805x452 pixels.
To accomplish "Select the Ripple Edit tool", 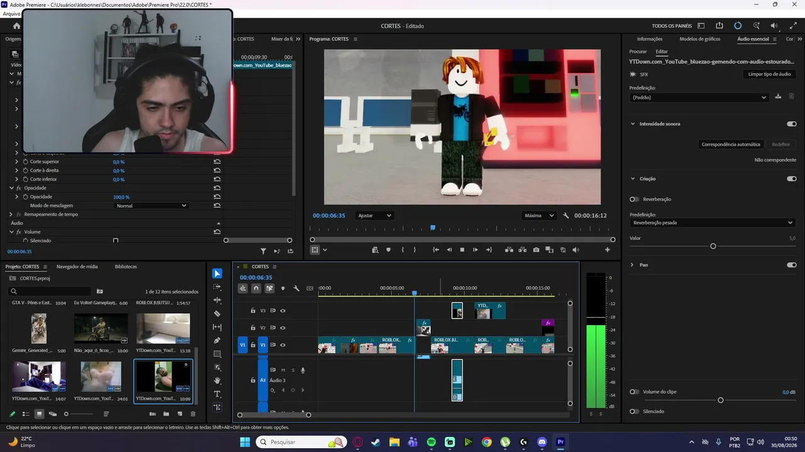I will 217,300.
